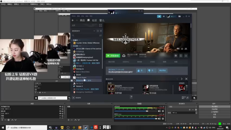
Task: Toggle visibility eye of third source row
Action: pos(60,111)
